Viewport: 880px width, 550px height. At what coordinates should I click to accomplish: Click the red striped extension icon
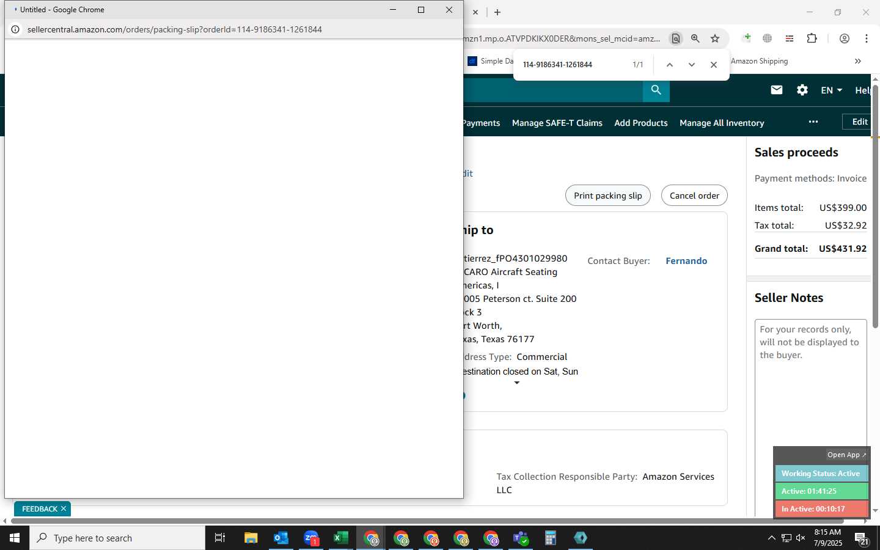click(x=790, y=38)
